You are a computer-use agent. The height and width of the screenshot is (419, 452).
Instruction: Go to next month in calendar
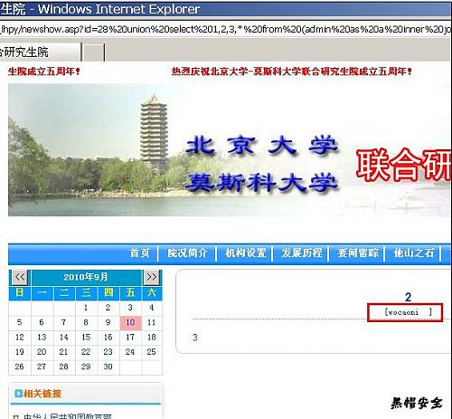152,277
